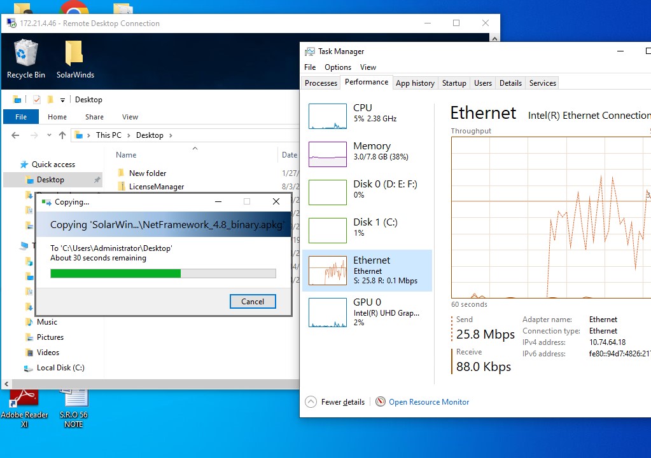Open the Recycle Bin icon on remote desktop
Viewport: 651px width, 458px height.
coord(25,59)
